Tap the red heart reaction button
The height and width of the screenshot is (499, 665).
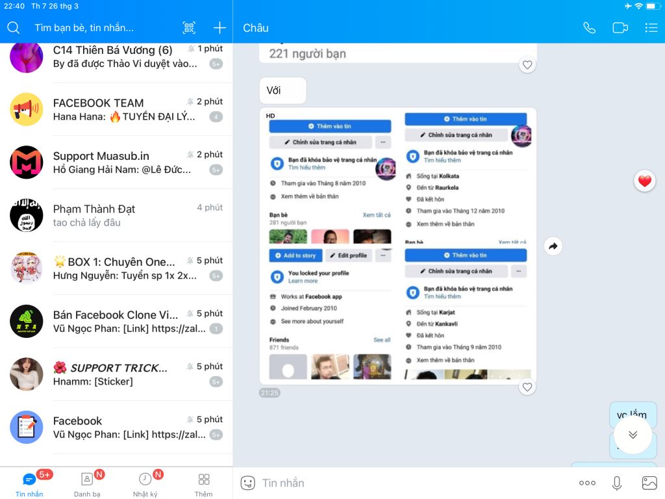click(644, 181)
